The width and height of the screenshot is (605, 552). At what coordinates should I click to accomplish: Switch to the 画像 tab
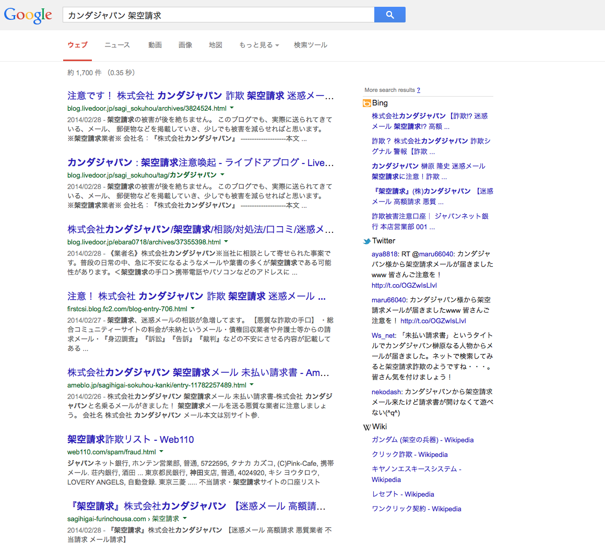185,45
